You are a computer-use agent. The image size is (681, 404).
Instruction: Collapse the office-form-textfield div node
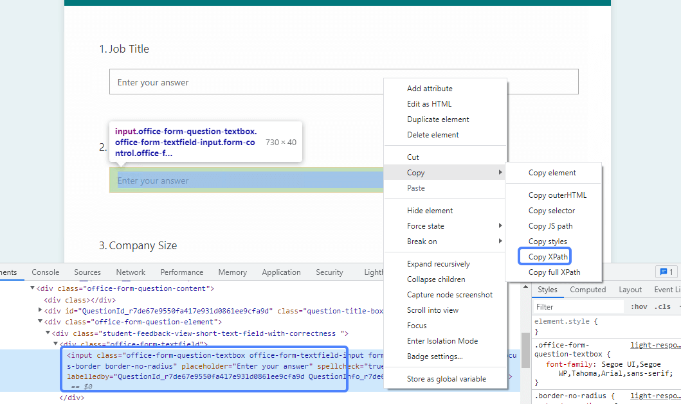click(x=55, y=343)
